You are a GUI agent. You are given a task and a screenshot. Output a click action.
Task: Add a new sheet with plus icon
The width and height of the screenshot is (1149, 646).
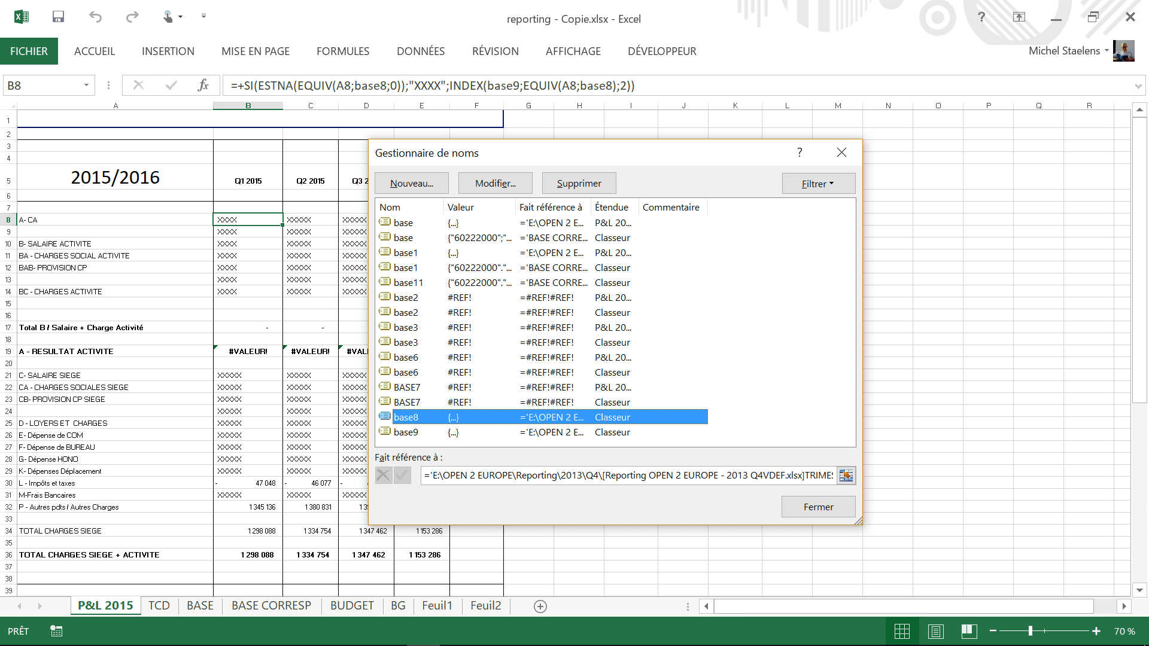point(540,606)
